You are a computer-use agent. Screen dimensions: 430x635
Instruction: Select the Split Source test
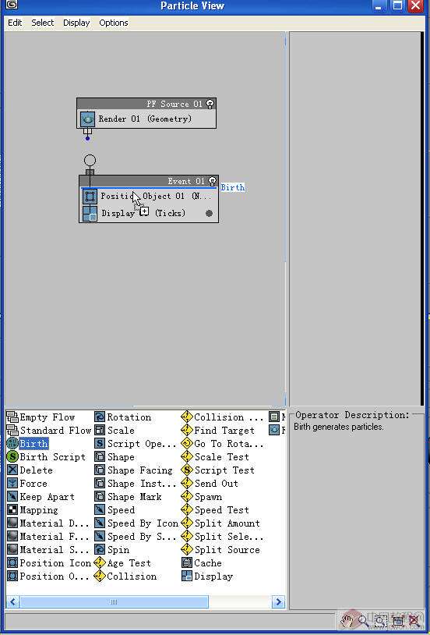pos(220,550)
